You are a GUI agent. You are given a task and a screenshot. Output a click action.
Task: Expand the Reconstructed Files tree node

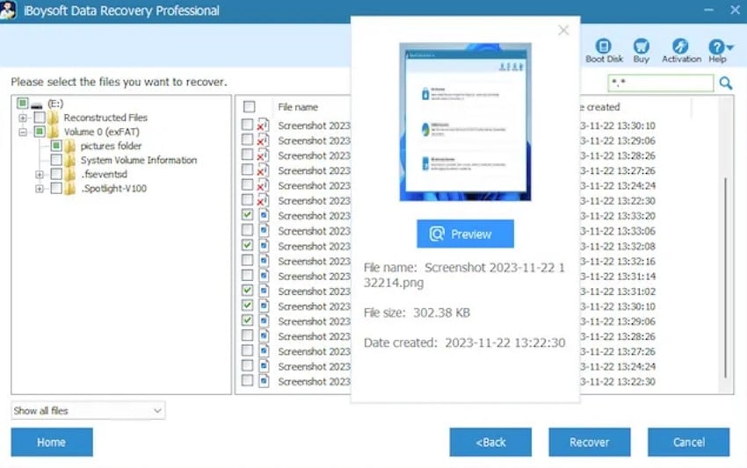coord(22,118)
